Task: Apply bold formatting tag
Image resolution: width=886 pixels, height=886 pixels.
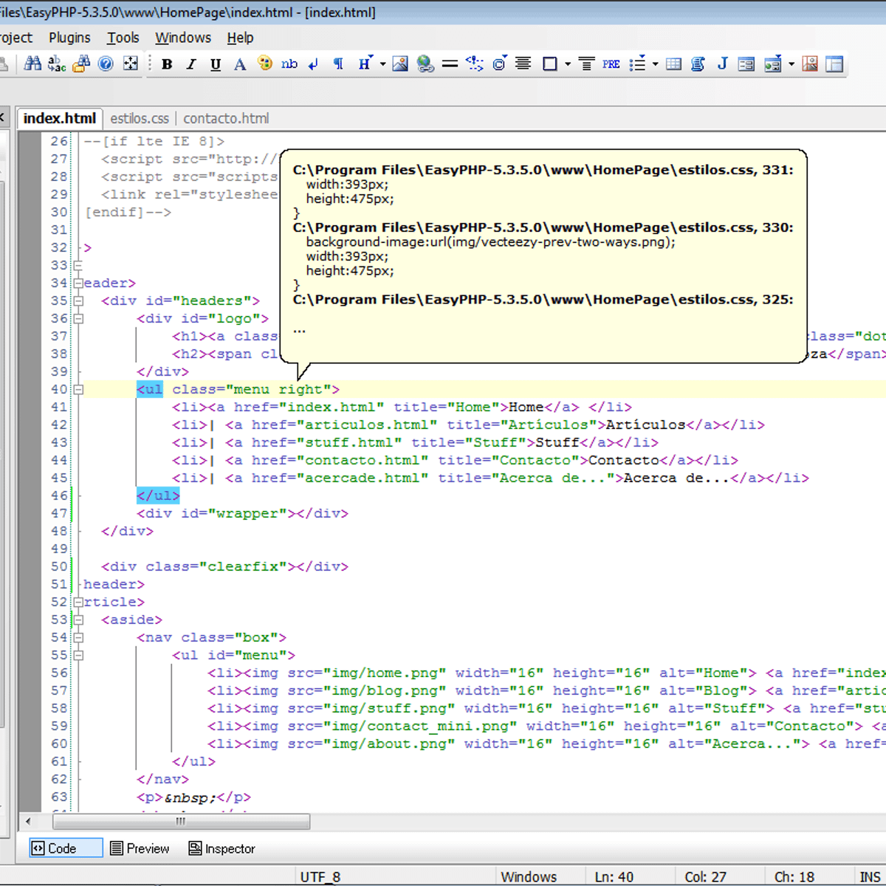Action: (167, 64)
